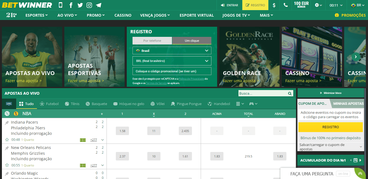Open ESPORTE VIRTUAL page
Viewport: 368px width, 179px height.
coord(197,15)
